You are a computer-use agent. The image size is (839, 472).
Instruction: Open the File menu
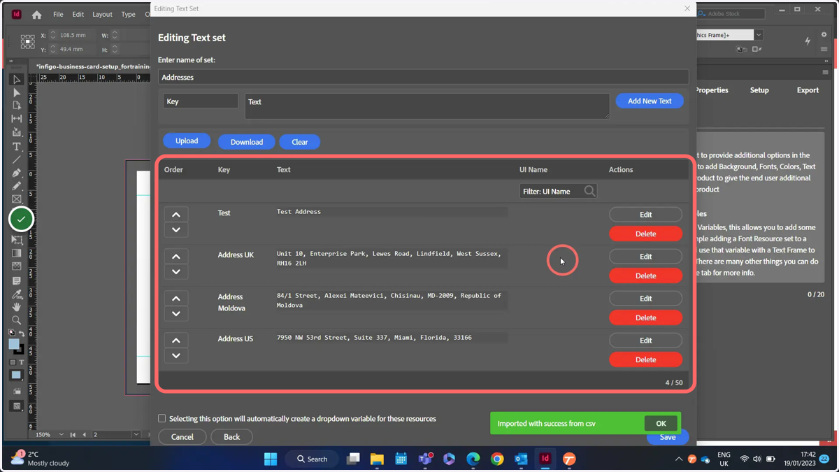(x=58, y=14)
